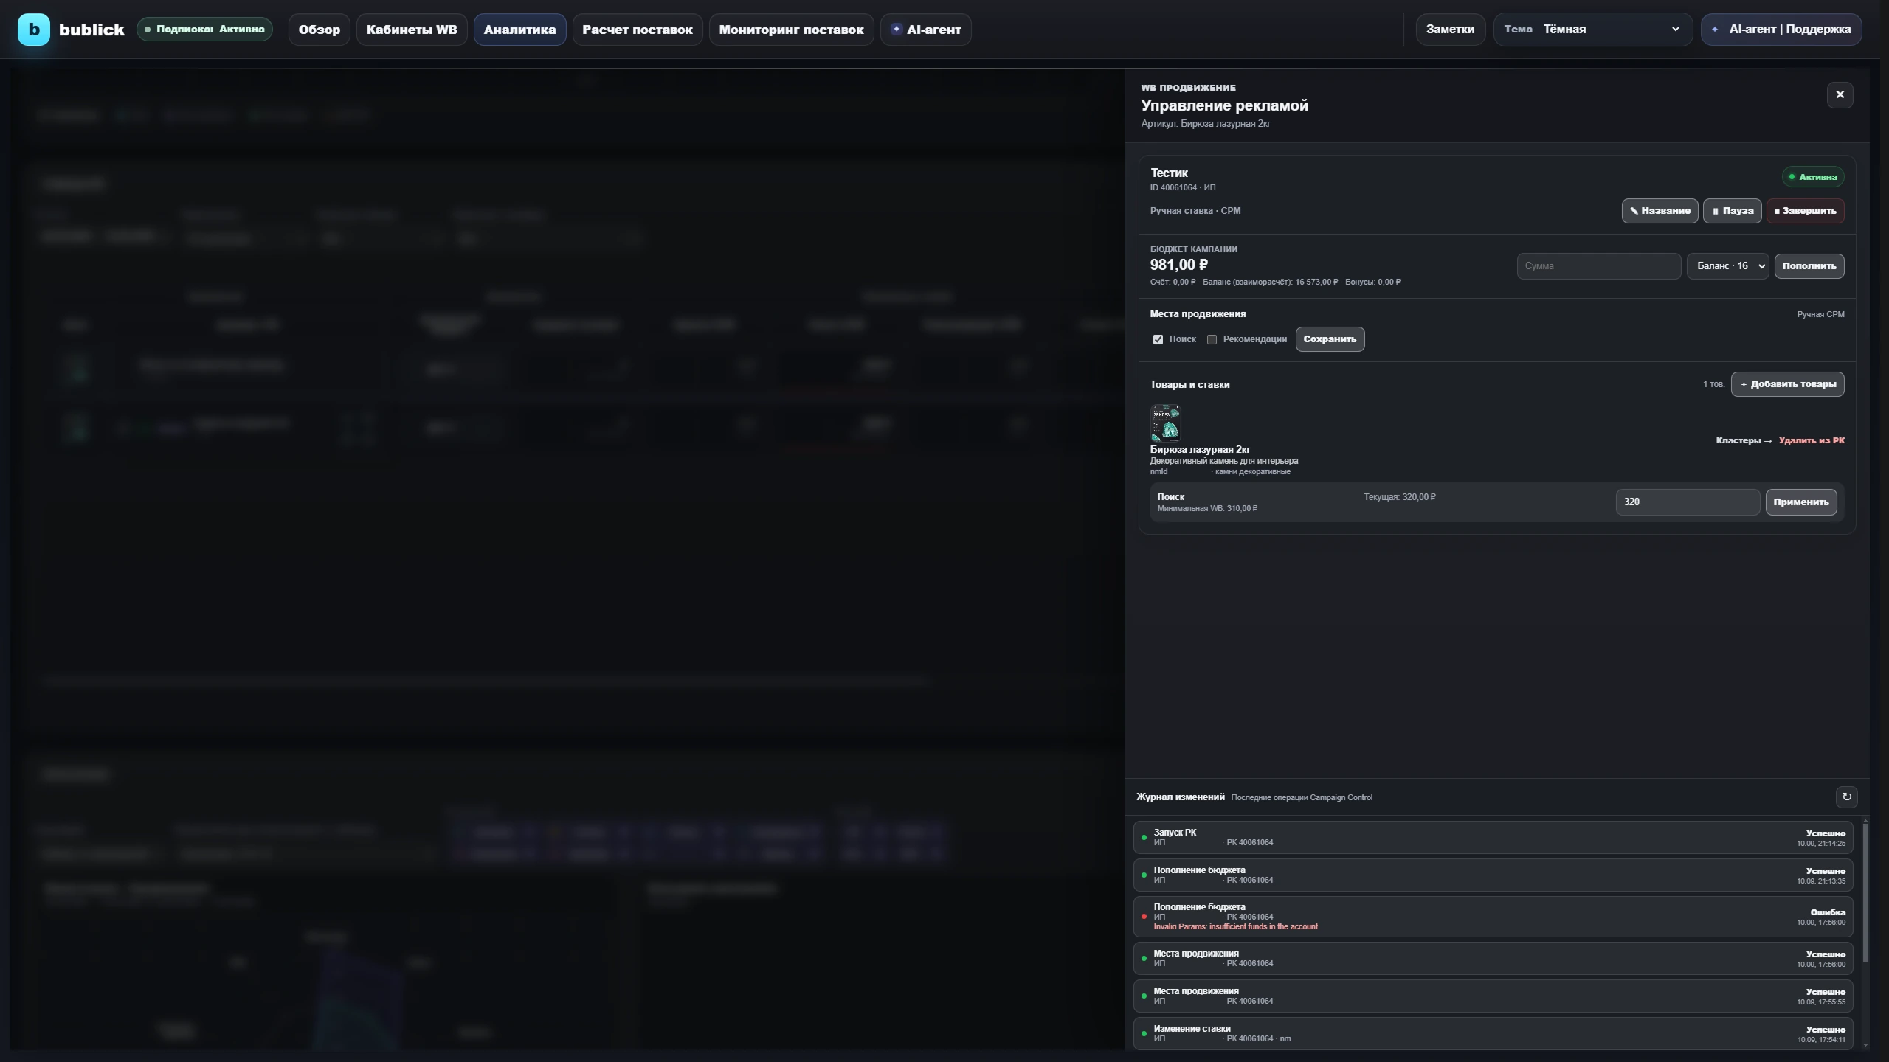Click the Активна campaign status badge
This screenshot has height=1062, width=1889.
point(1812,177)
